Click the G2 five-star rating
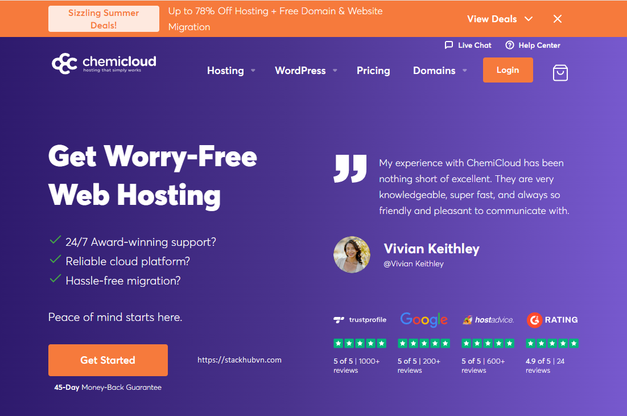This screenshot has width=627, height=416. (552, 343)
